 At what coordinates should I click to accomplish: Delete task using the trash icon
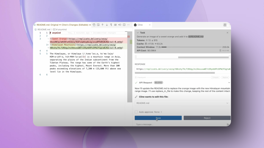pyautogui.click(x=220, y=50)
